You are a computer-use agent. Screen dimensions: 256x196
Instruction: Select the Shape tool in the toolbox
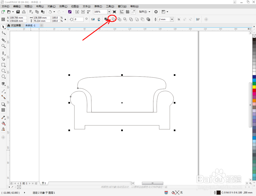3,33
